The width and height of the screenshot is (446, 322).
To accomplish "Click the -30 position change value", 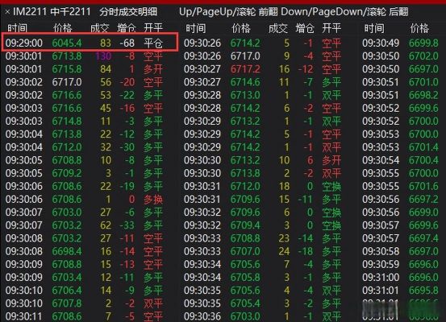I will pos(127,147).
